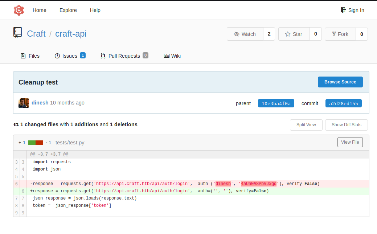Open commit a2d28ed155 link
The height and width of the screenshot is (234, 377).
tap(343, 103)
